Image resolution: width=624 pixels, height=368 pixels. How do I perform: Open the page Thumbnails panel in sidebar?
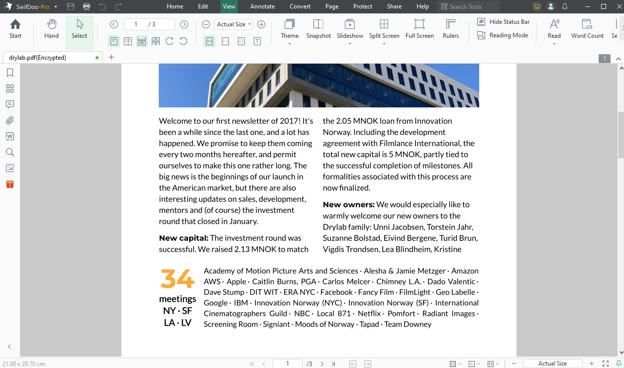[10, 89]
